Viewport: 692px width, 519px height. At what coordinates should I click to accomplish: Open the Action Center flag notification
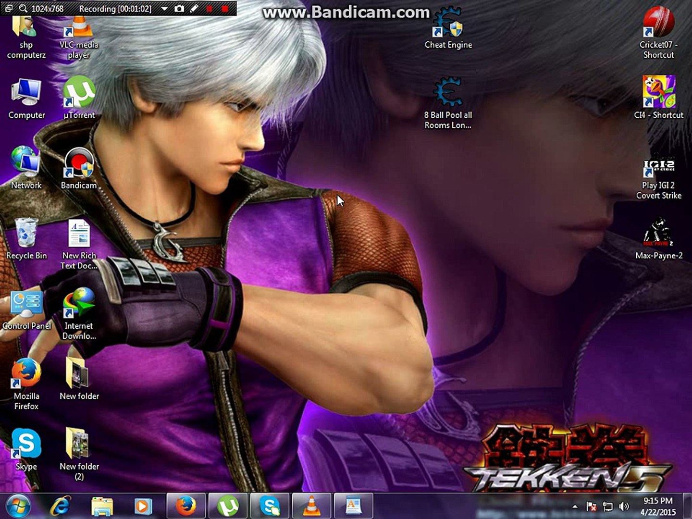[592, 507]
